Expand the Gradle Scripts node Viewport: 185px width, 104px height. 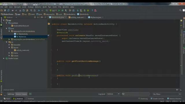coord(4,58)
